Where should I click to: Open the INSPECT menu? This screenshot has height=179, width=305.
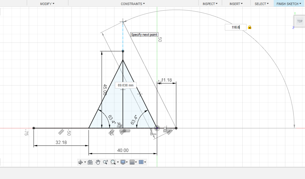pyautogui.click(x=210, y=4)
